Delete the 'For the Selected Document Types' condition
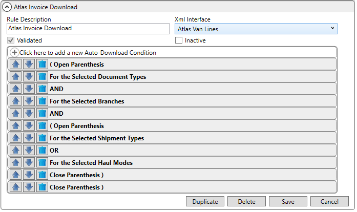357x212 pixels. [x=42, y=76]
